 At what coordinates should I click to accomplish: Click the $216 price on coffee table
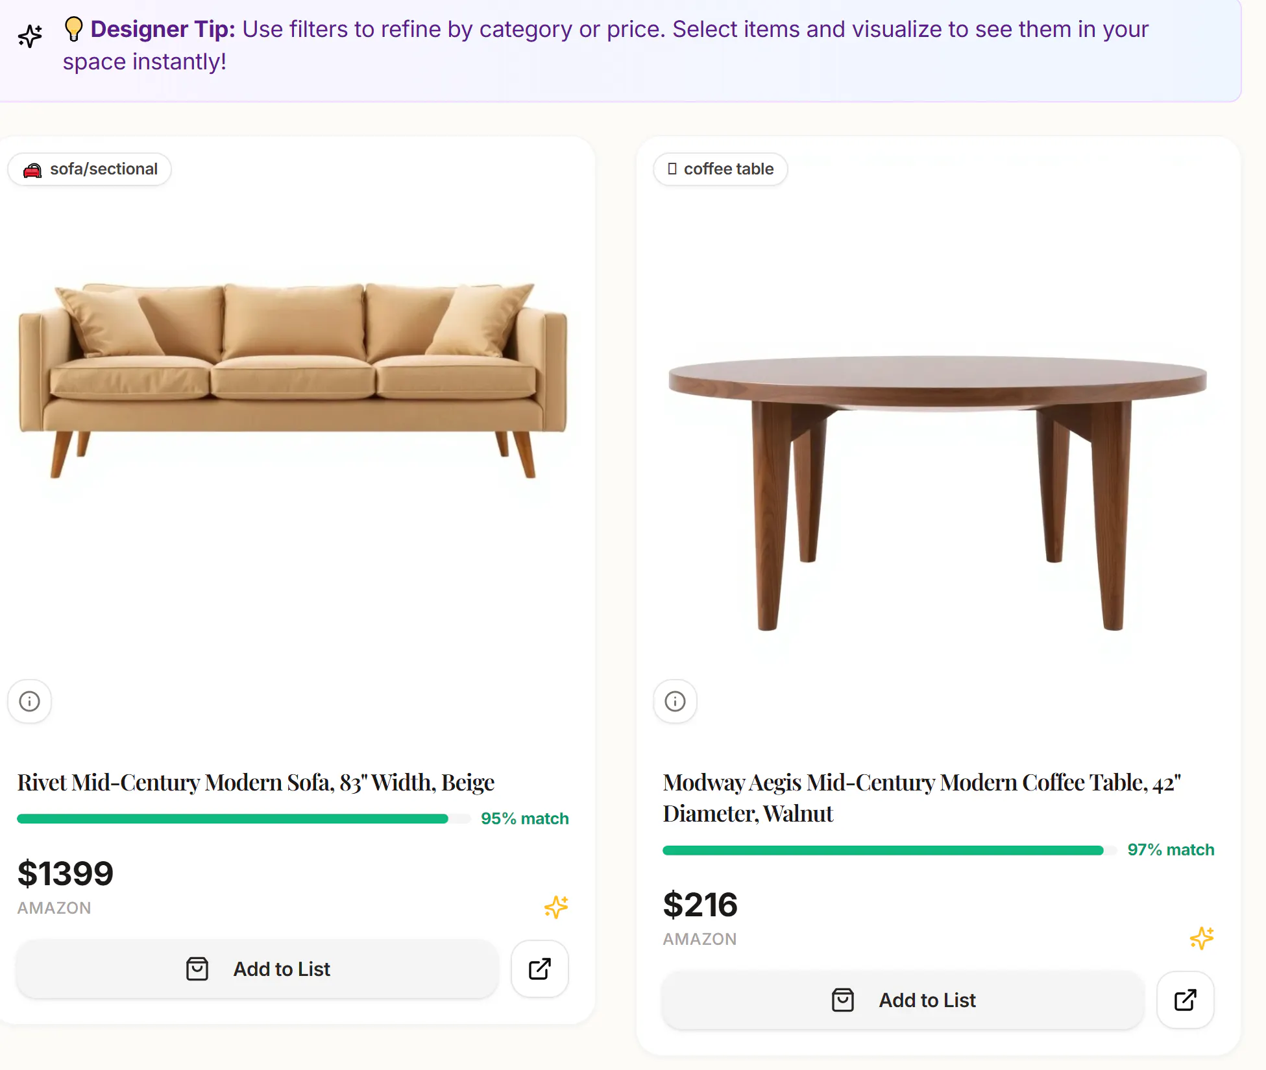click(700, 905)
